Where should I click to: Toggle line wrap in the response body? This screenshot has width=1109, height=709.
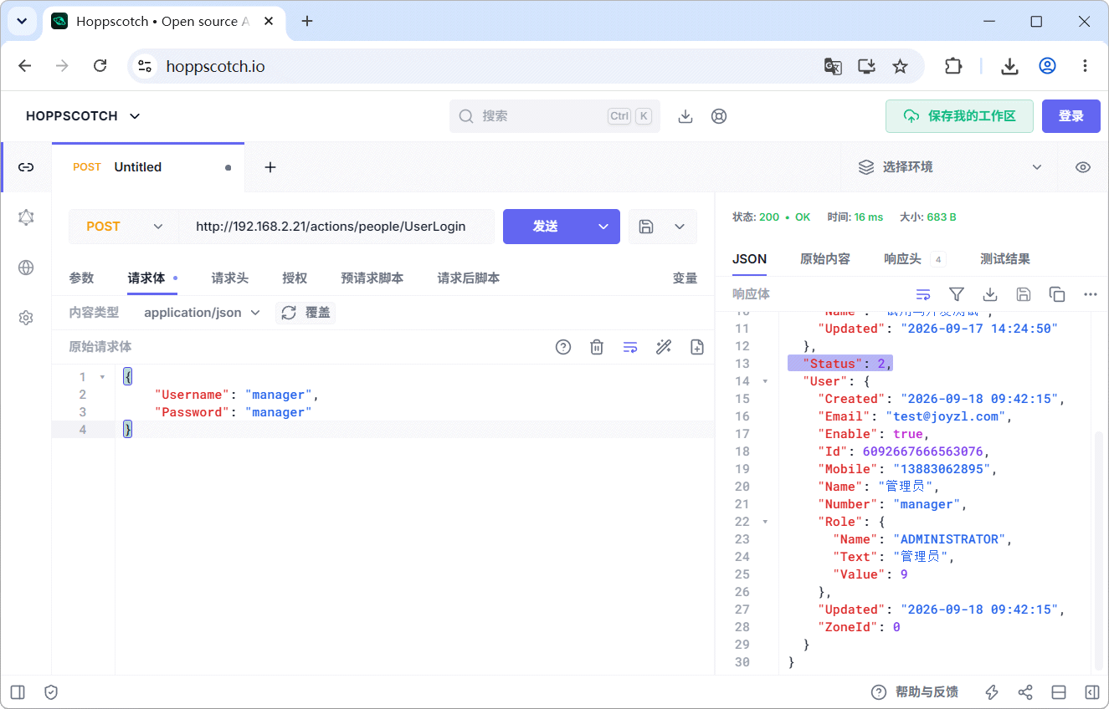point(923,294)
